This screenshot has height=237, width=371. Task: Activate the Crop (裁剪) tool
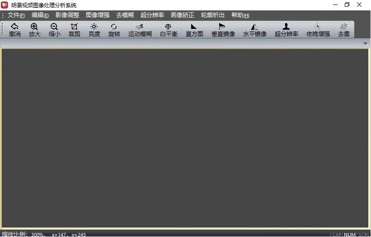click(x=74, y=30)
